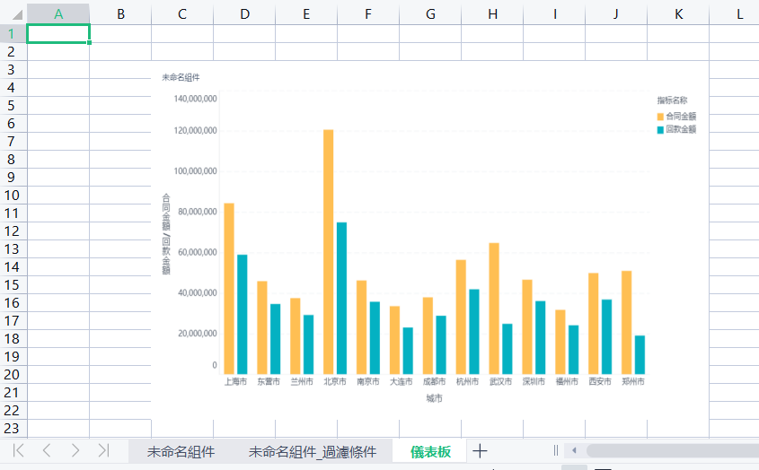This screenshot has width=759, height=470.
Task: Click cell A1
Action: 58,34
